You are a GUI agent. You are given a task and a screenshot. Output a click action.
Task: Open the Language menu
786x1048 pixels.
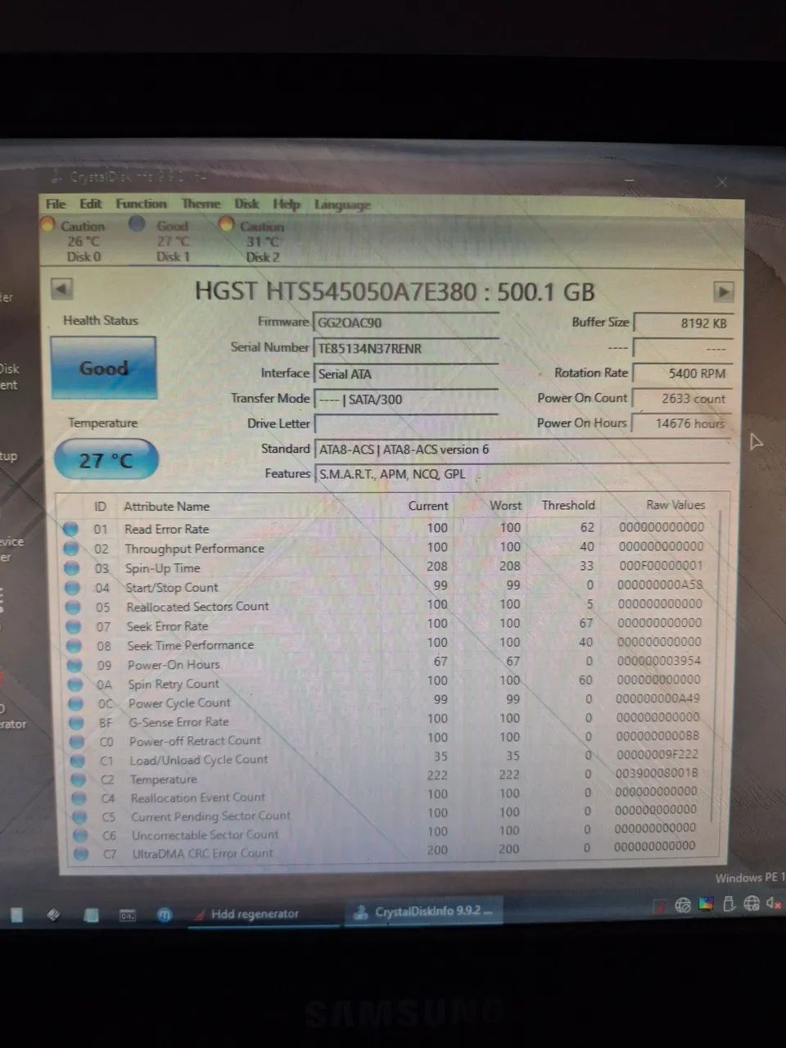(x=342, y=206)
